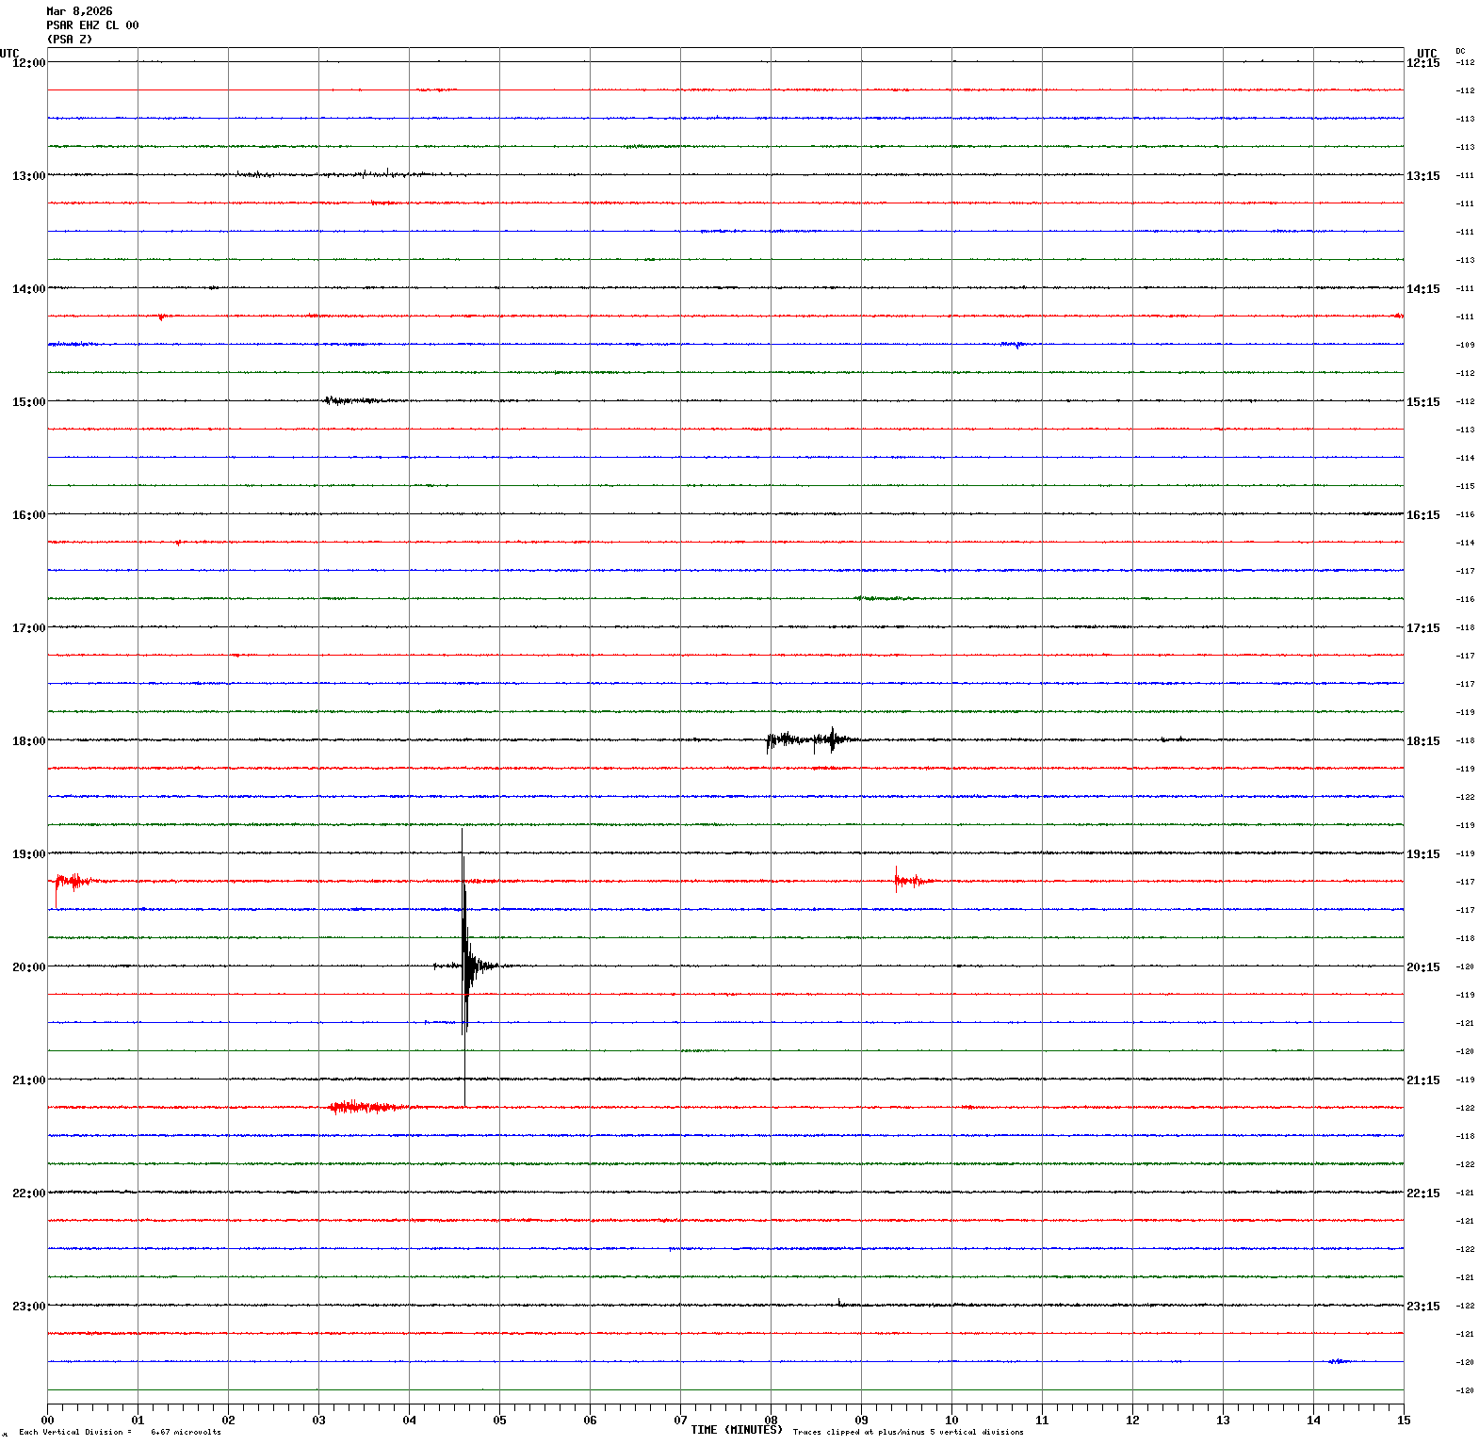Click the DC column header
The height and width of the screenshot is (1445, 1479).
point(1460,51)
